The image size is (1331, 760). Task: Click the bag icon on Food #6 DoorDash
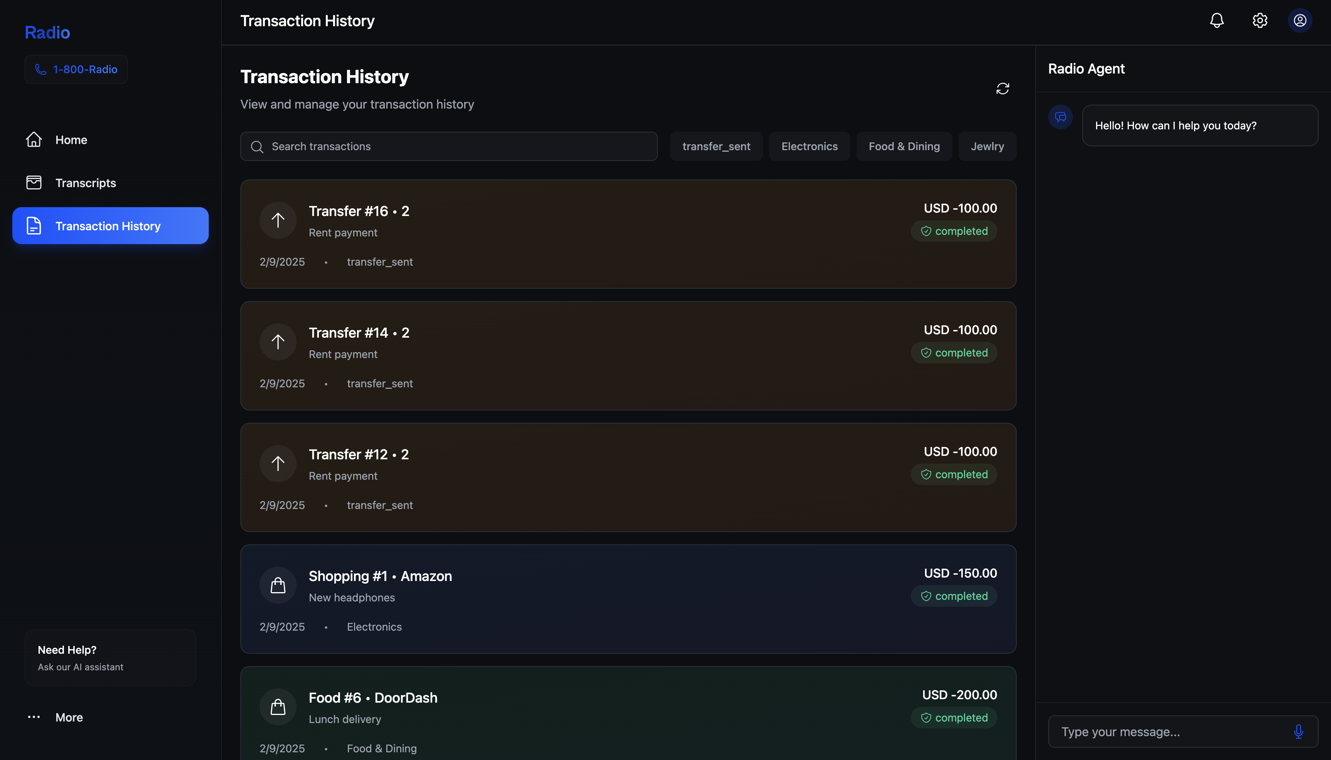pos(278,707)
